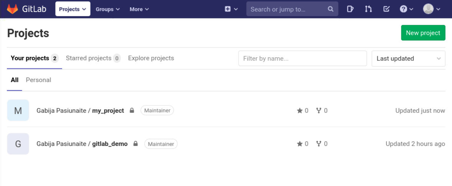Open the Projects menu in navbar
The image size is (452, 186).
coord(73,9)
